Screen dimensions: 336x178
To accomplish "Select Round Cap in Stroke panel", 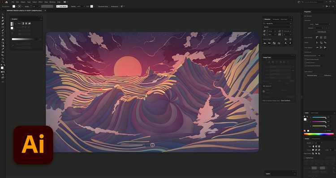I will pyautogui.click(x=316, y=146).
